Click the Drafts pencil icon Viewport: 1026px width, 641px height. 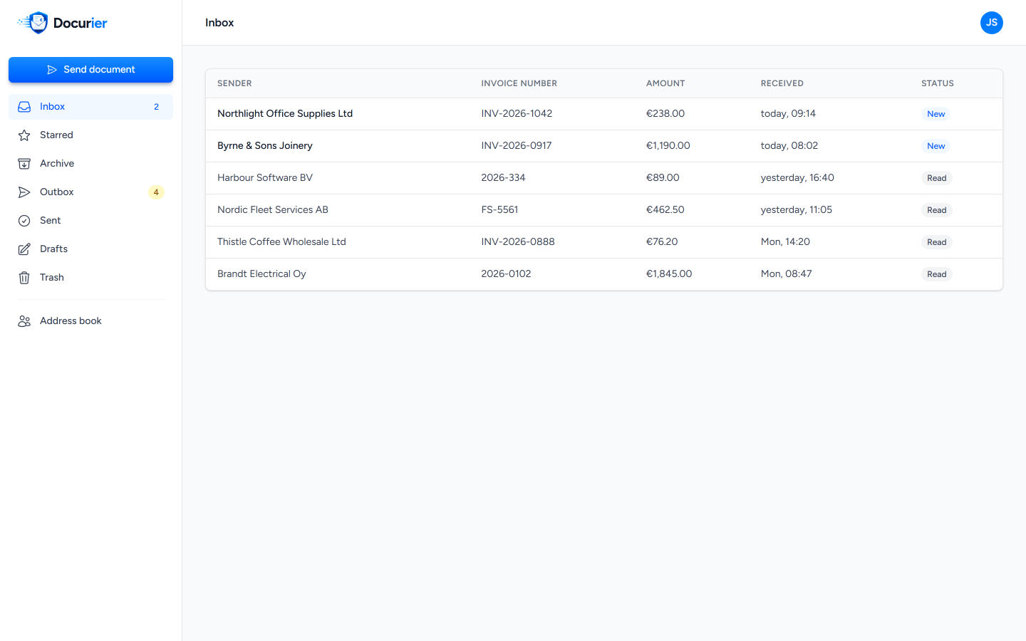click(24, 249)
